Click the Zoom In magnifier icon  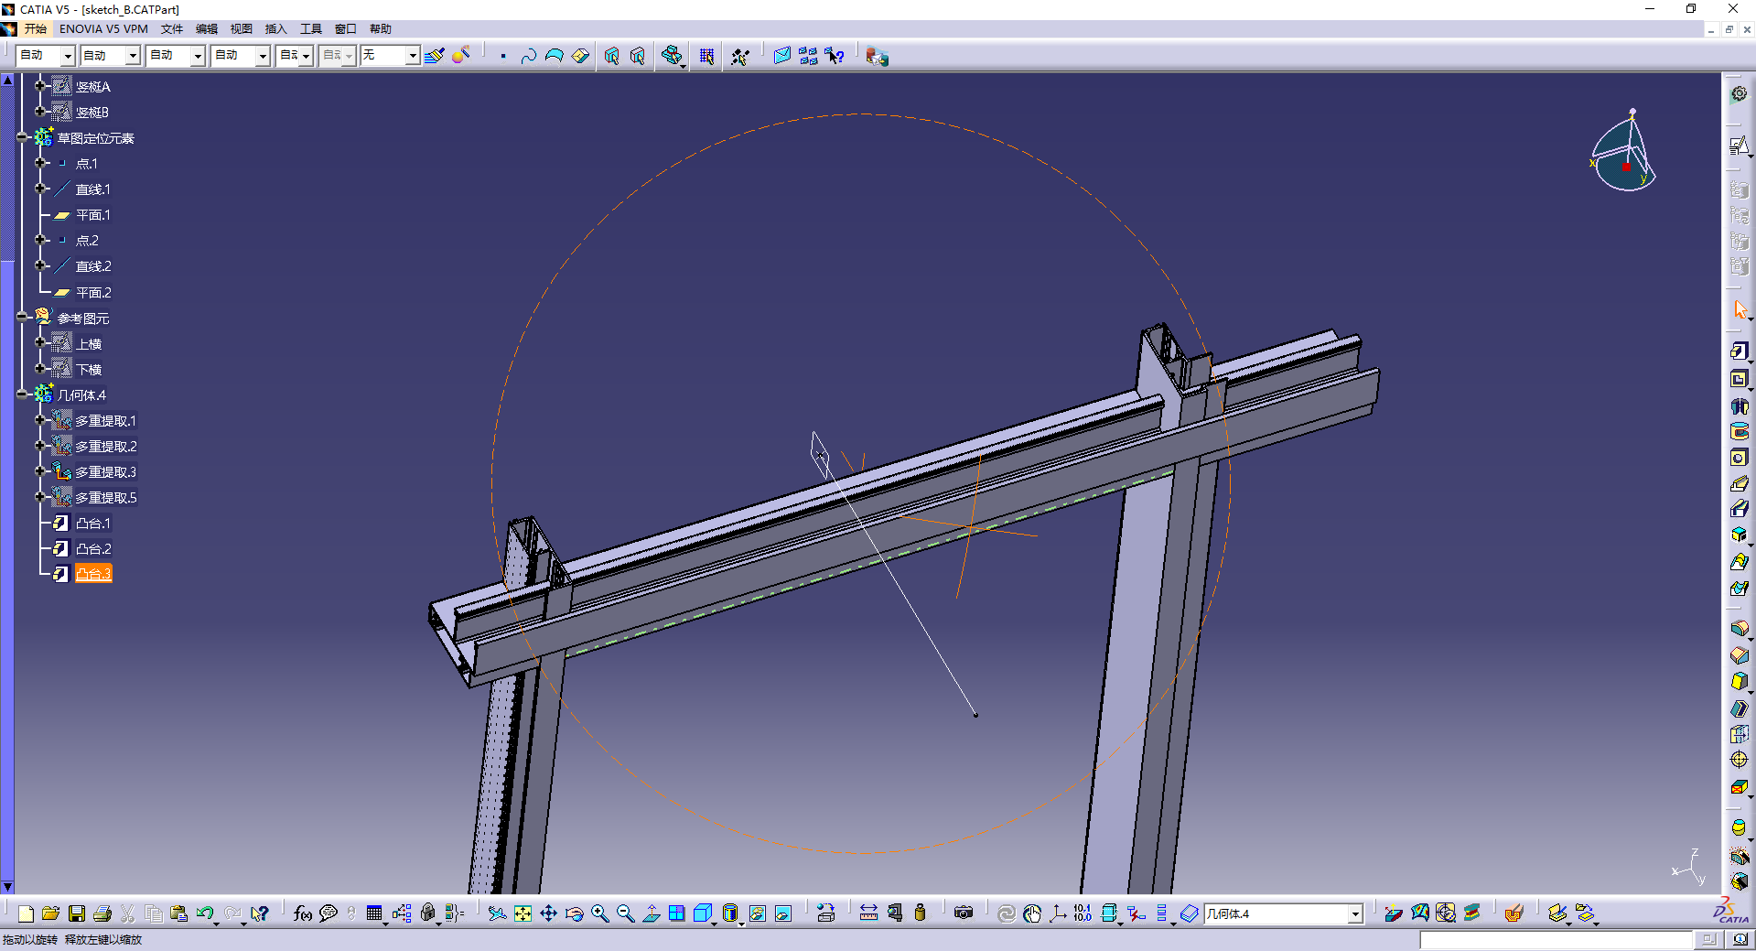pos(599,913)
